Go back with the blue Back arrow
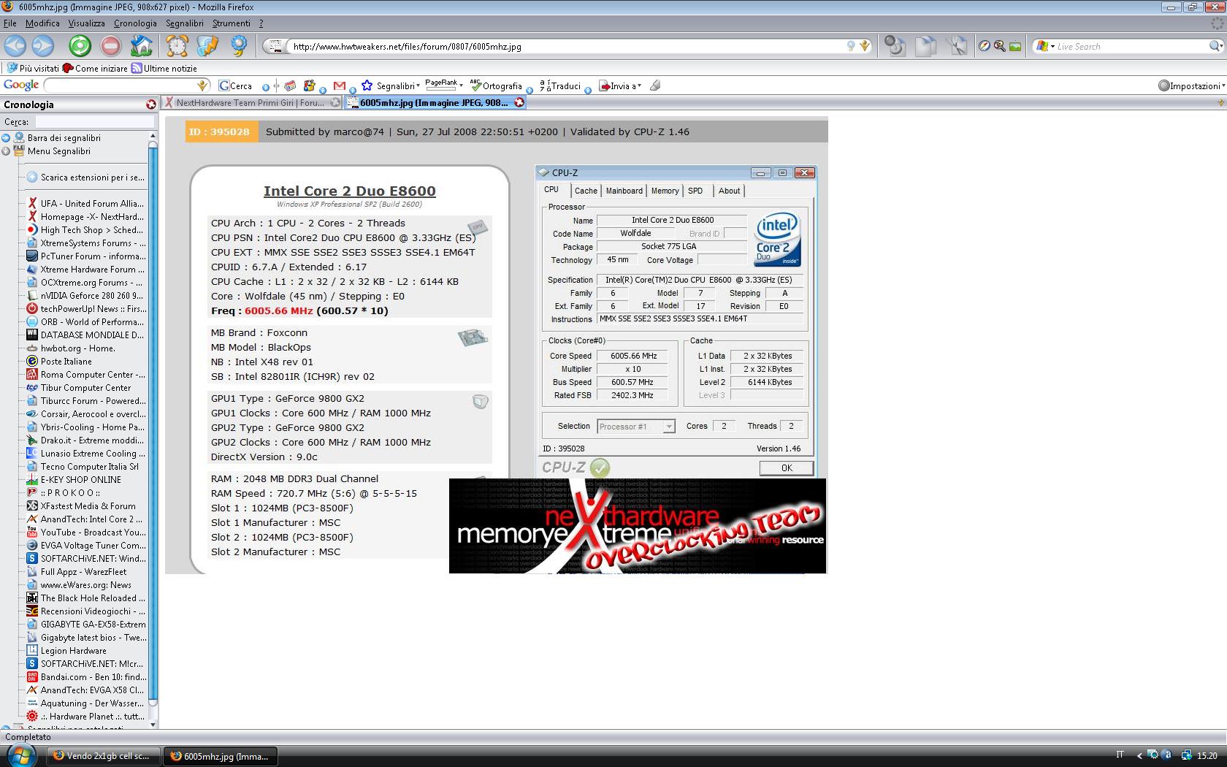Screen dimensions: 1227x767 [x=15, y=46]
